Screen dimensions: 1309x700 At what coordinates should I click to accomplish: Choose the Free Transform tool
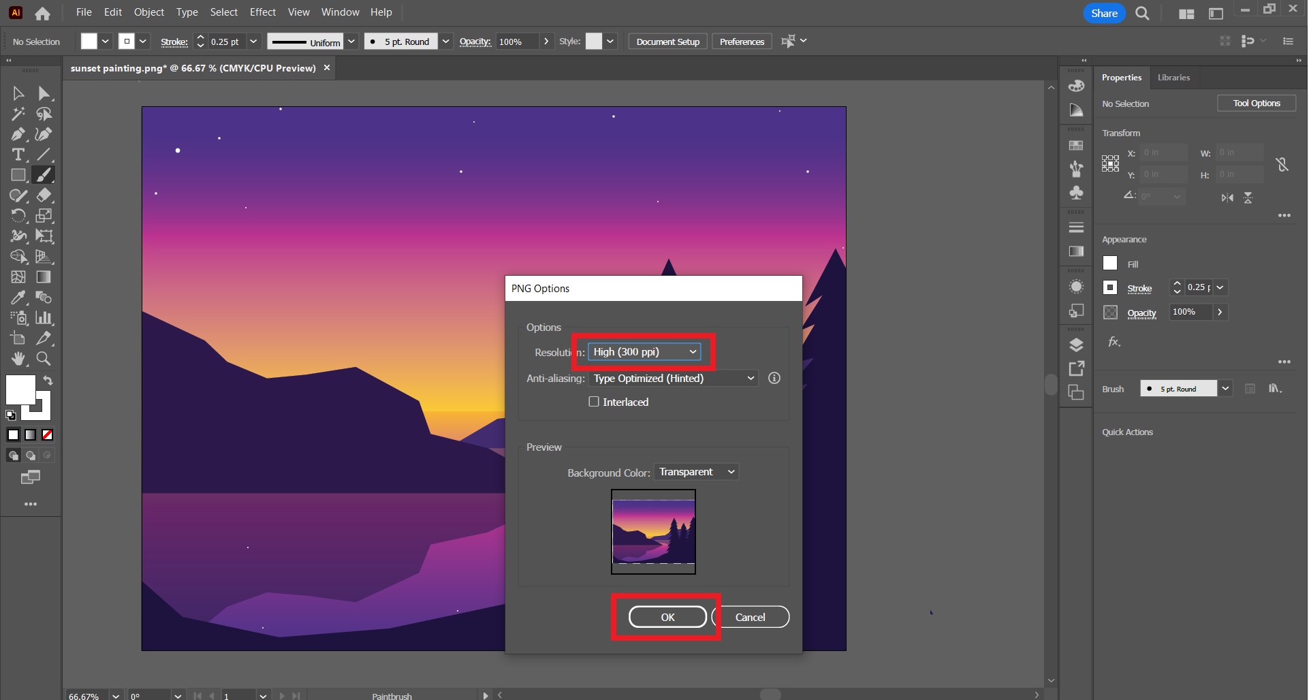44,236
